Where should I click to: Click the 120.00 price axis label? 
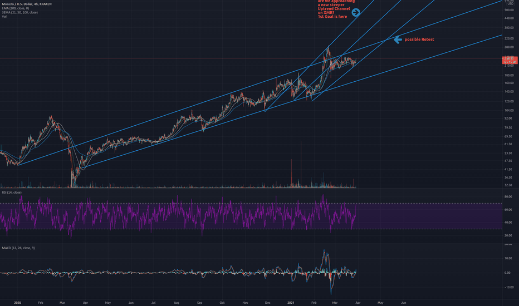pos(509,102)
